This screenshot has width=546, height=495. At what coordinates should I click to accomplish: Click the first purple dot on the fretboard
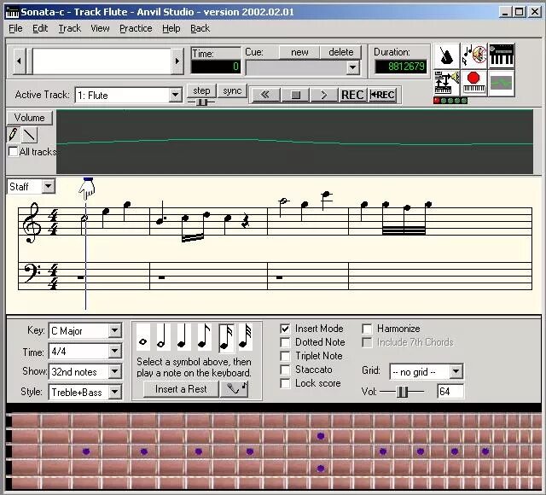86,451
